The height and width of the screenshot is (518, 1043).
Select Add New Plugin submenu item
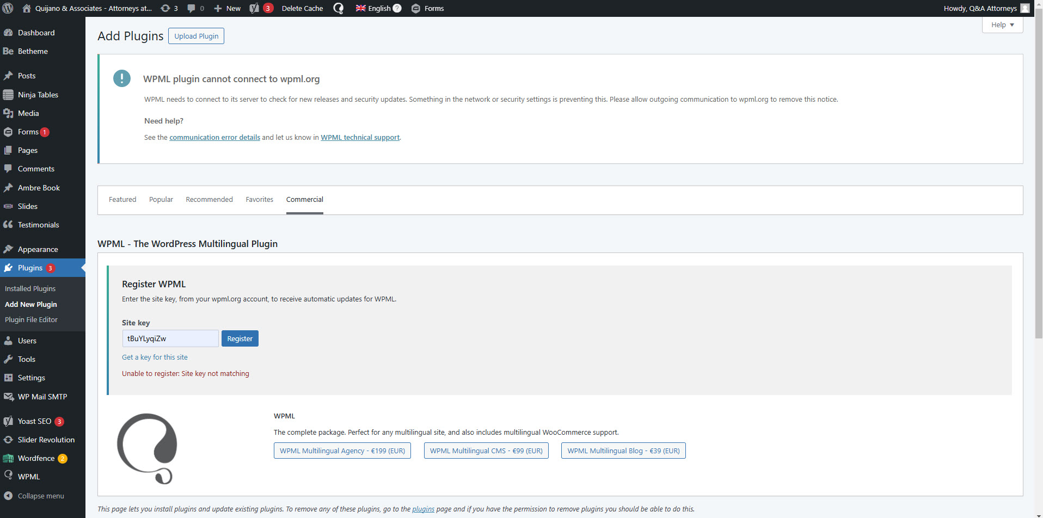point(30,304)
